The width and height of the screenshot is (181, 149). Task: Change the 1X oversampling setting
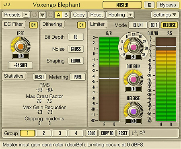[x=149, y=5]
